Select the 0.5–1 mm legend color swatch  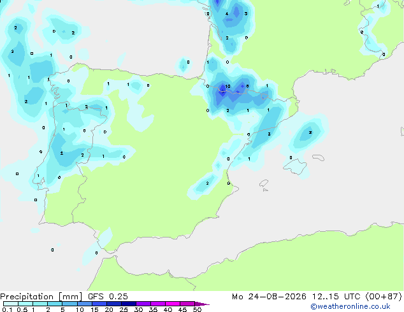pyautogui.click(x=25, y=304)
